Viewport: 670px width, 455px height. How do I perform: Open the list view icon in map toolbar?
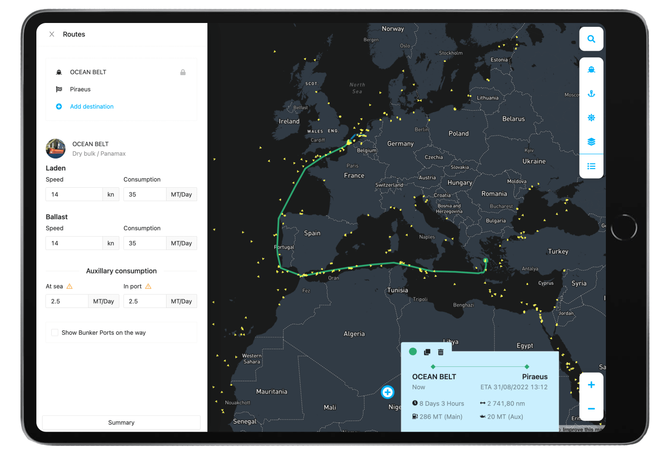tap(591, 166)
